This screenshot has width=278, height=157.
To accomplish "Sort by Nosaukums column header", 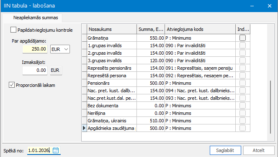I will click(x=112, y=29).
